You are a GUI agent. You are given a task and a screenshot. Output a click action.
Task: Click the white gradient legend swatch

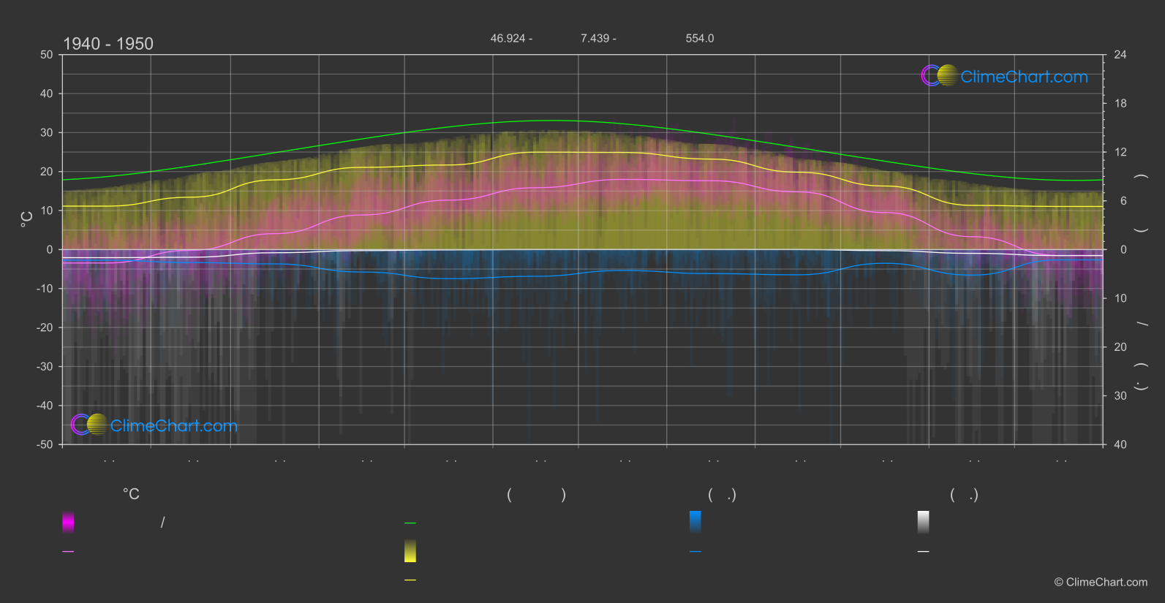(924, 522)
